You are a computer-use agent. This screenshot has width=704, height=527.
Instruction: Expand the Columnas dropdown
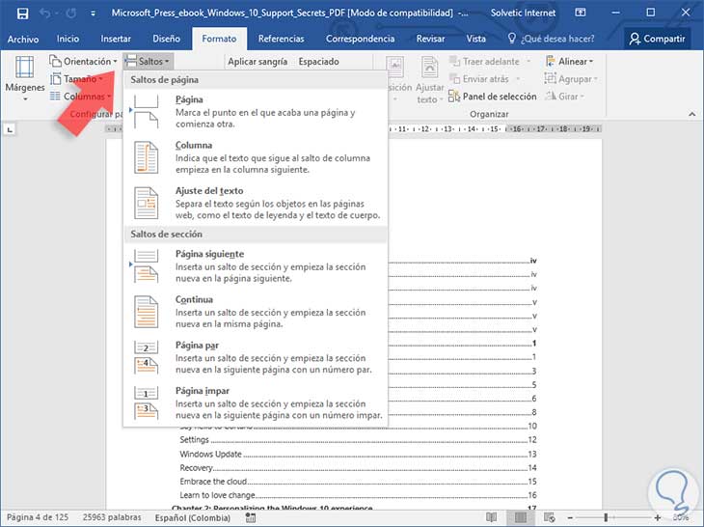click(x=80, y=97)
